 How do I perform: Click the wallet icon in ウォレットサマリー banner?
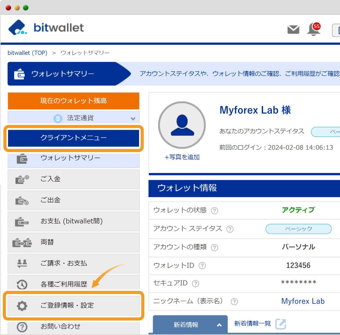pos(19,74)
